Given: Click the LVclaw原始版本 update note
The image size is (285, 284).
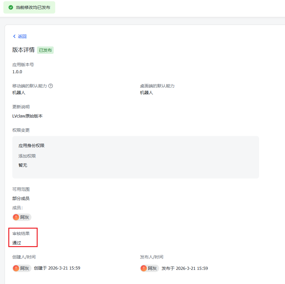Looking at the screenshot, I should click(27, 116).
